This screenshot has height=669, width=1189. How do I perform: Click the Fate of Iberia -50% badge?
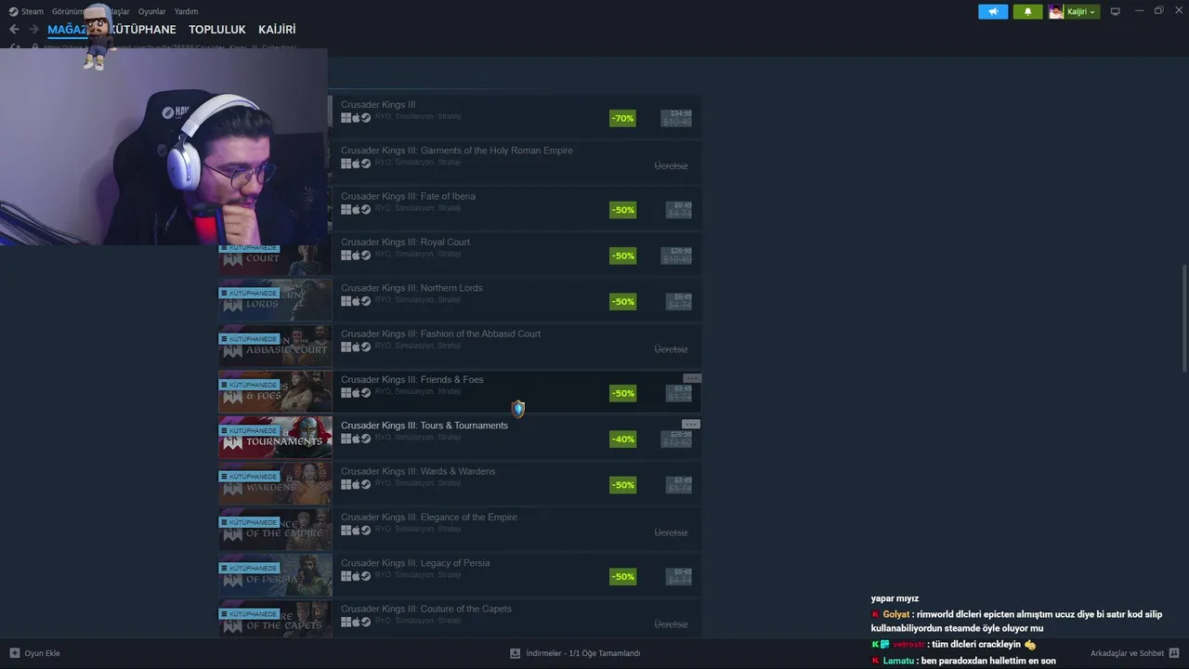coord(622,210)
